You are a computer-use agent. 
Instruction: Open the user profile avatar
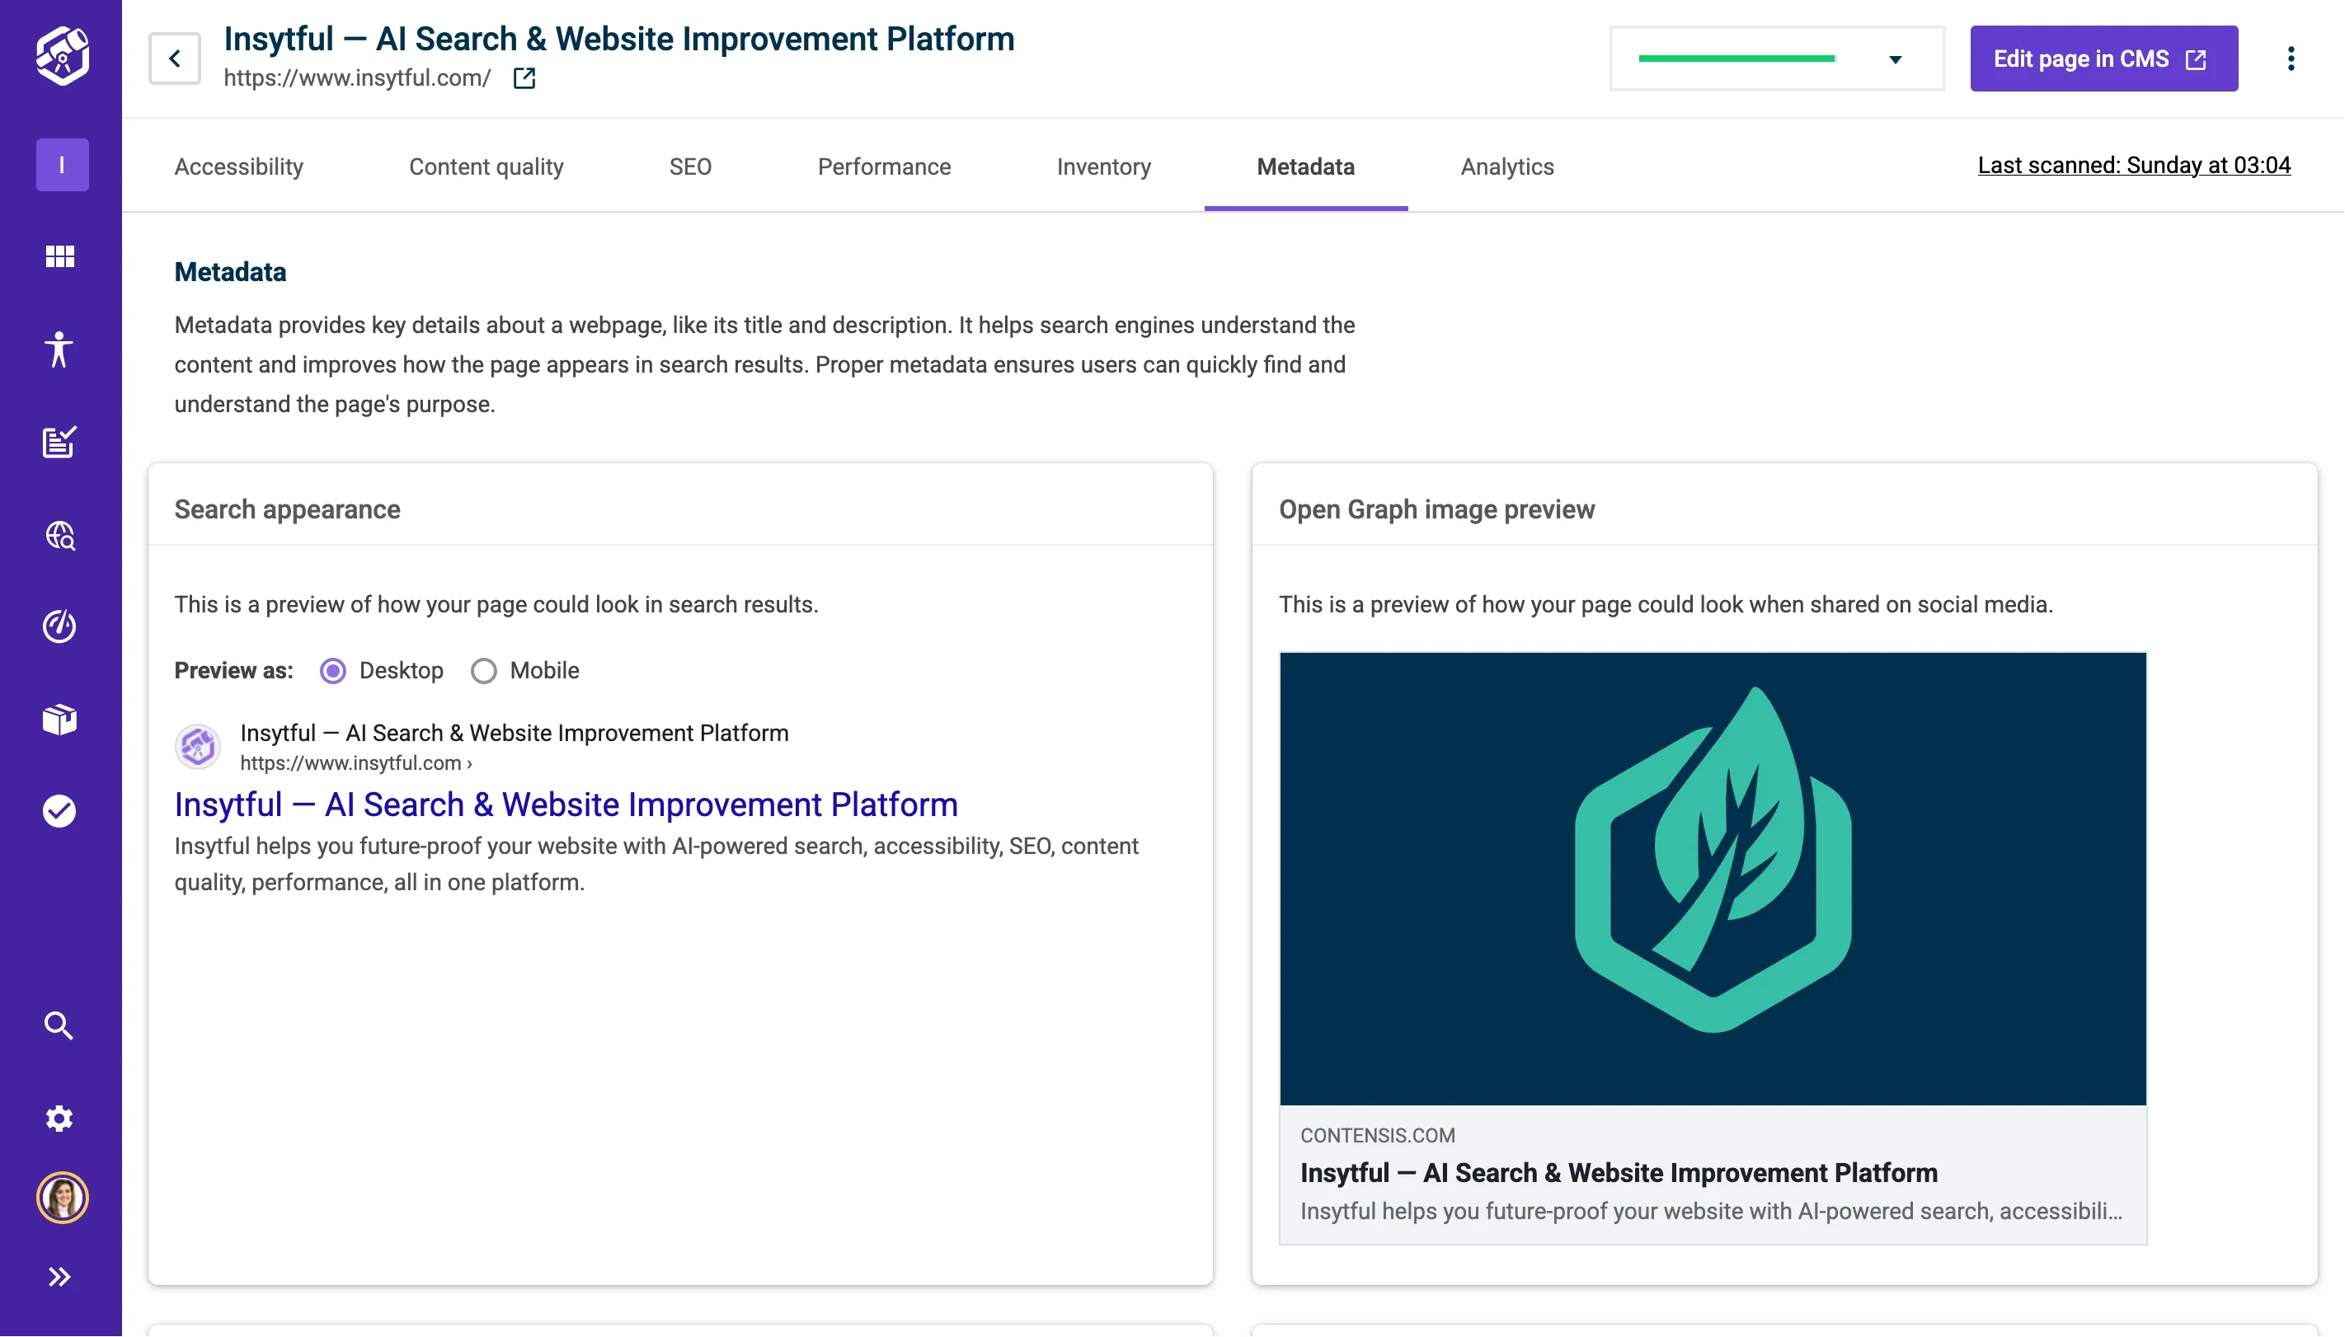pos(63,1199)
